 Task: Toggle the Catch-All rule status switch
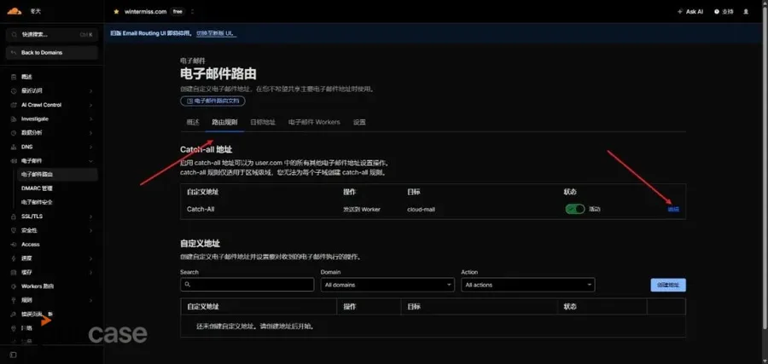[x=575, y=209]
